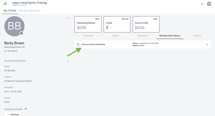Click View on Account Credit card

click(x=155, y=19)
